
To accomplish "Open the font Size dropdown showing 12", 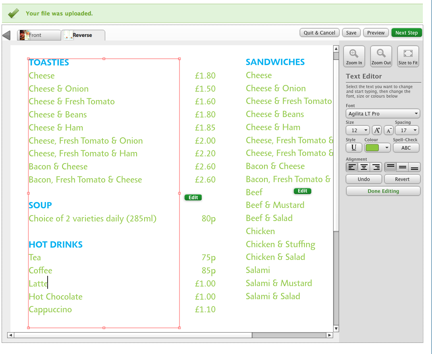I will 357,130.
